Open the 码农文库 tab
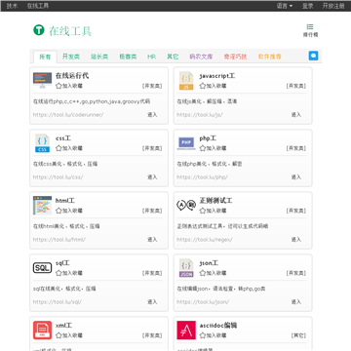Screen dimensions: 351x351 [x=201, y=57]
